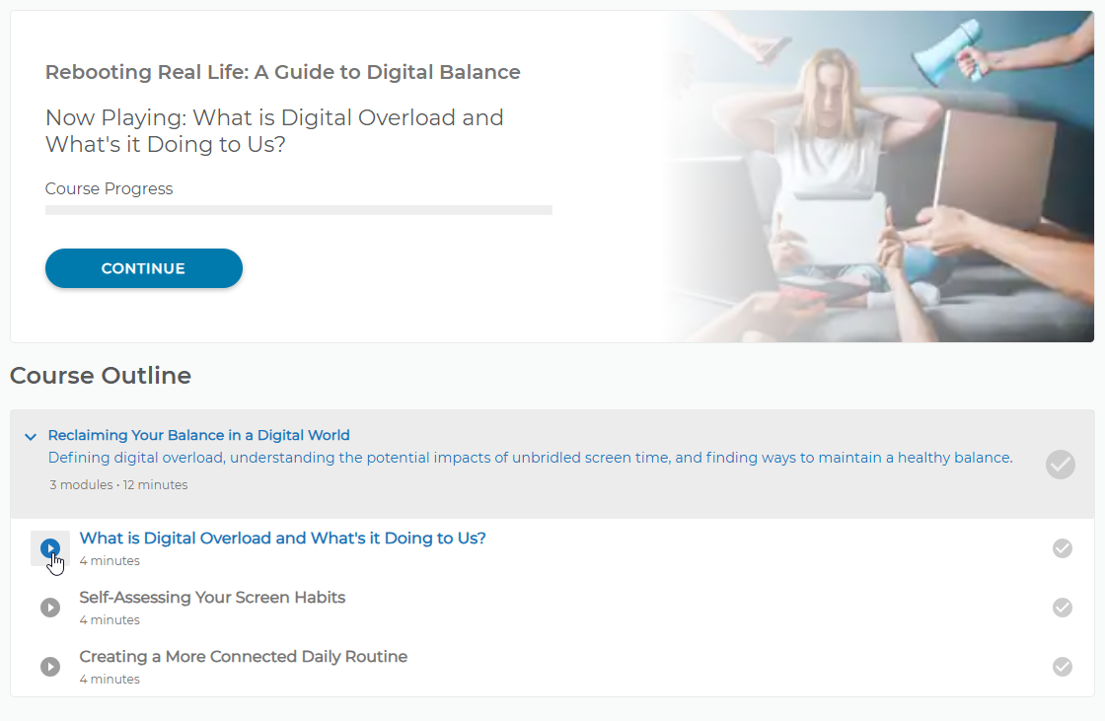
Task: Open the Self-Assessing Your Screen Habits title
Action: tap(212, 597)
